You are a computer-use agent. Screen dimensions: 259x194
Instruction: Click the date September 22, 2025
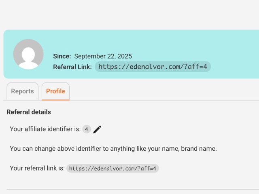coord(103,57)
